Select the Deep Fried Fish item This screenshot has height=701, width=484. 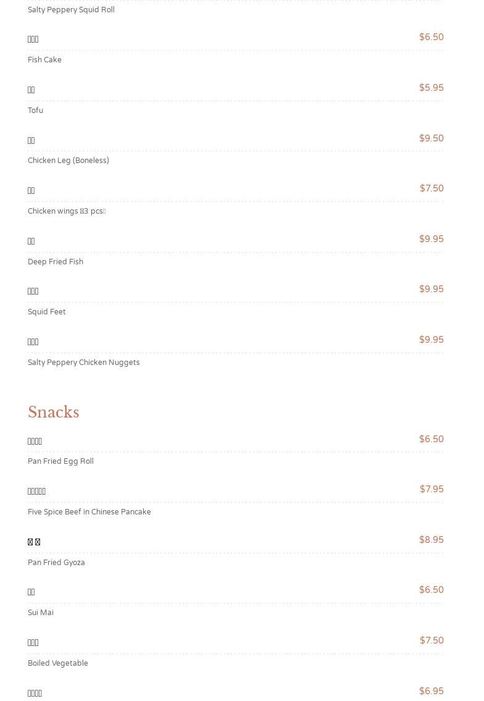(x=55, y=261)
